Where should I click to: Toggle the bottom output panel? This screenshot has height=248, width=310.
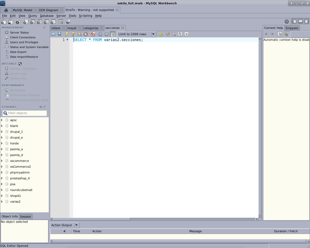point(300,22)
